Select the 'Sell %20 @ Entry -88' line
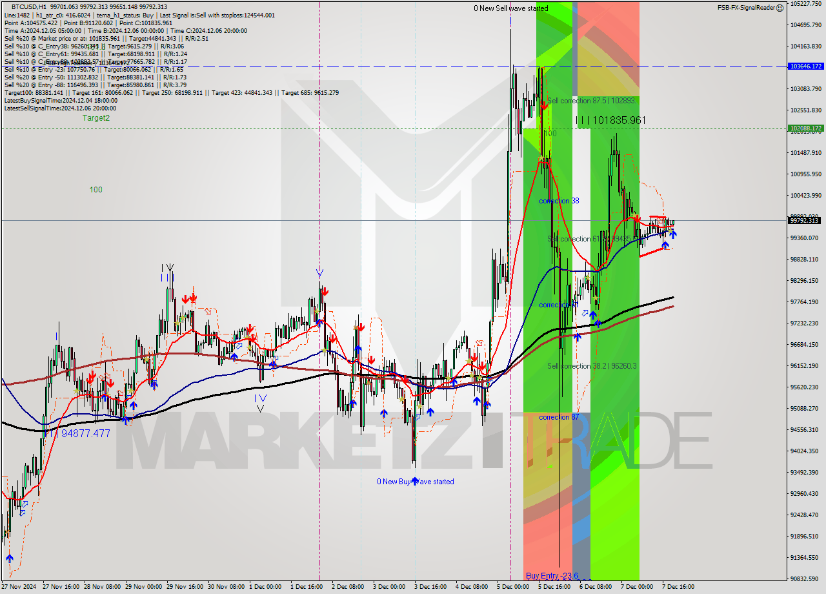 (96, 85)
